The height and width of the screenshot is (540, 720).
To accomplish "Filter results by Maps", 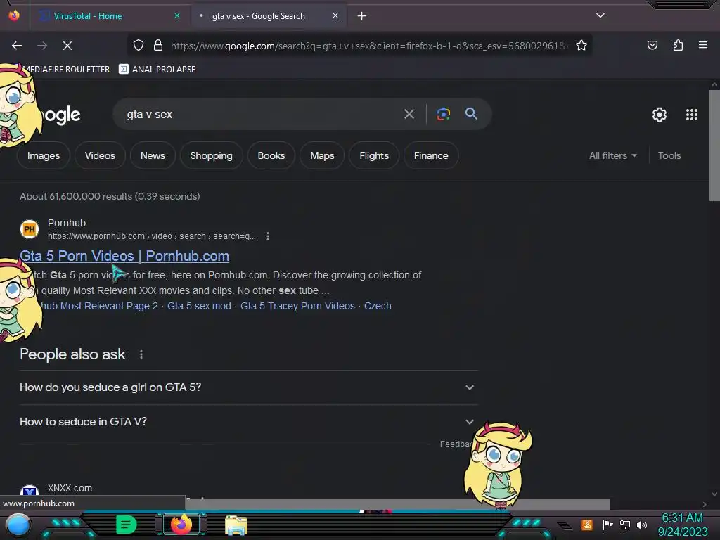I will coord(322,155).
